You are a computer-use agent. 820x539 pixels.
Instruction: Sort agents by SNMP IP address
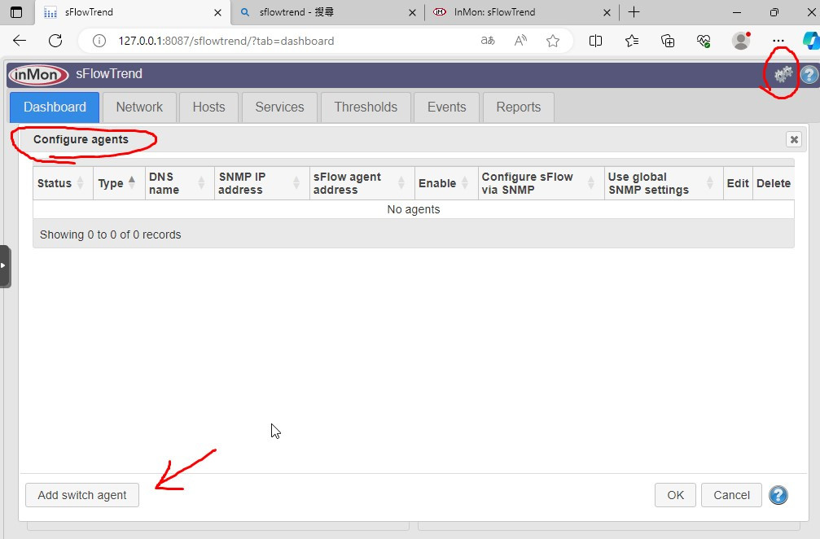point(261,183)
